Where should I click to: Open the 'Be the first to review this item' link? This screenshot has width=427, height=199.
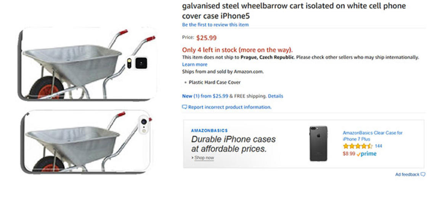click(x=215, y=25)
